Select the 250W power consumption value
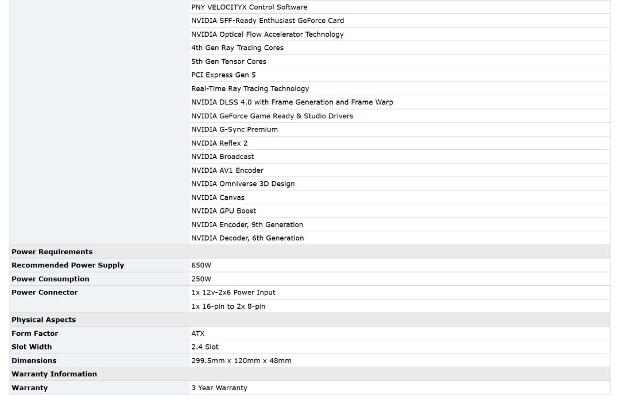Image resolution: width=620 pixels, height=404 pixels. click(x=201, y=279)
